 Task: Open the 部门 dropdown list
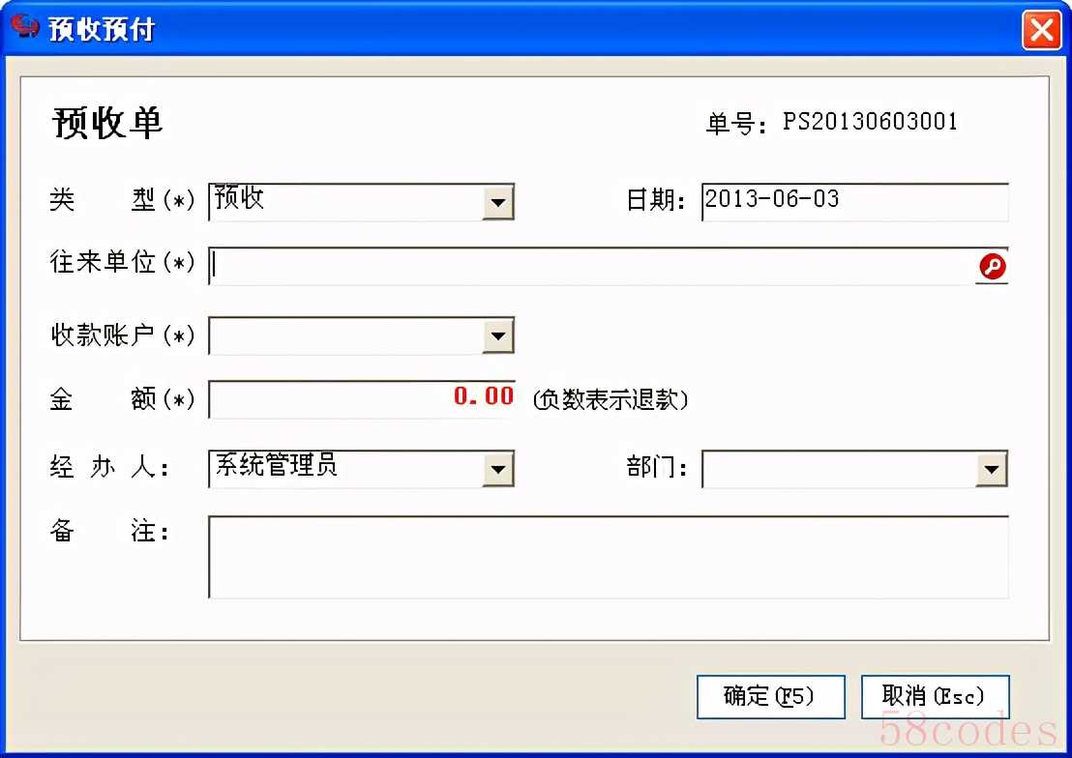992,469
